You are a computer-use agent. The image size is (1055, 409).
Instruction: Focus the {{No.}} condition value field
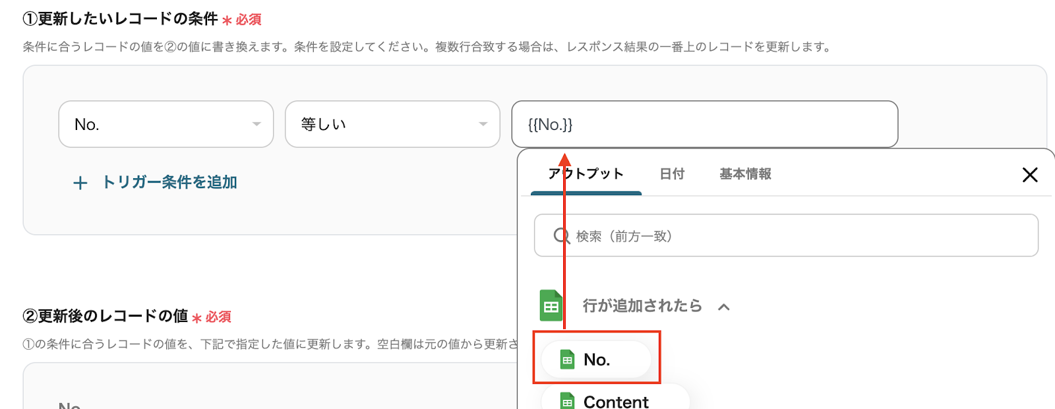click(704, 124)
